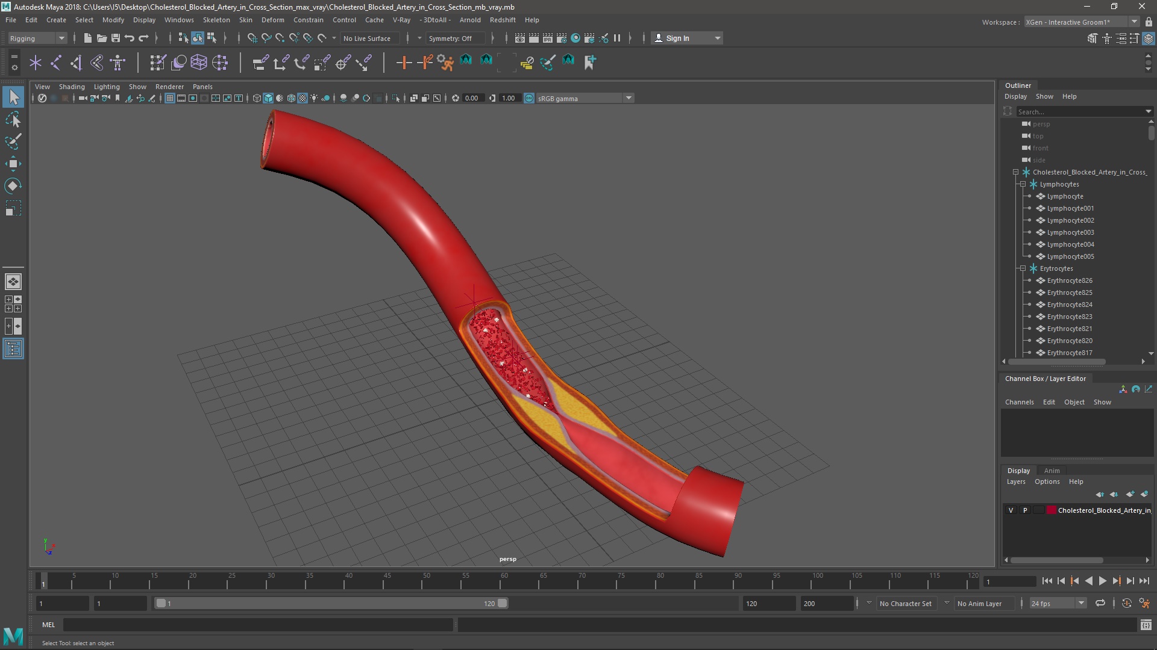The image size is (1157, 650).
Task: Collapse the Cholesterol_Blocked_Artery root node
Action: [x=1015, y=172]
